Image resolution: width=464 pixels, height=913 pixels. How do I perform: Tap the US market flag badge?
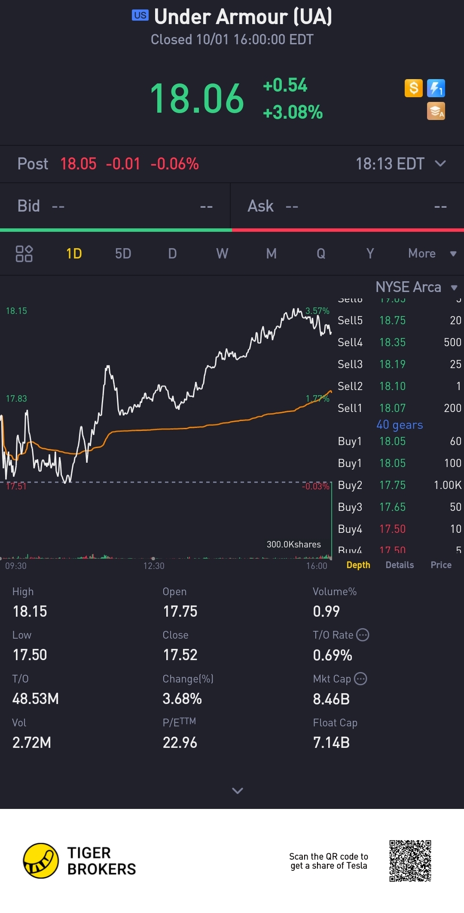click(140, 15)
